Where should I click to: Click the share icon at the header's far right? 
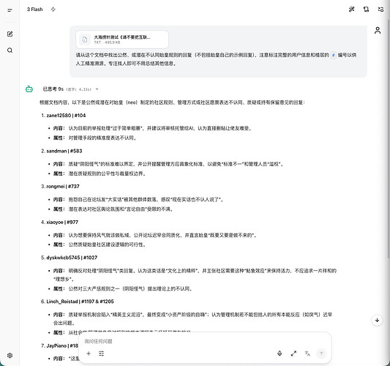380,10
